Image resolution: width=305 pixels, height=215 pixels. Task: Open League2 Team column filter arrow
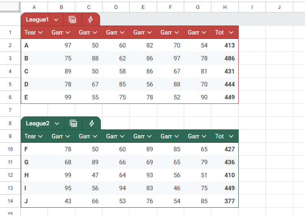click(40, 136)
